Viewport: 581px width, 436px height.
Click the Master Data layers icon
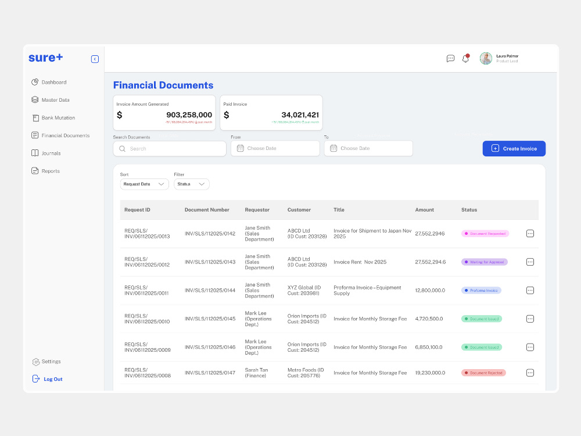pyautogui.click(x=35, y=100)
